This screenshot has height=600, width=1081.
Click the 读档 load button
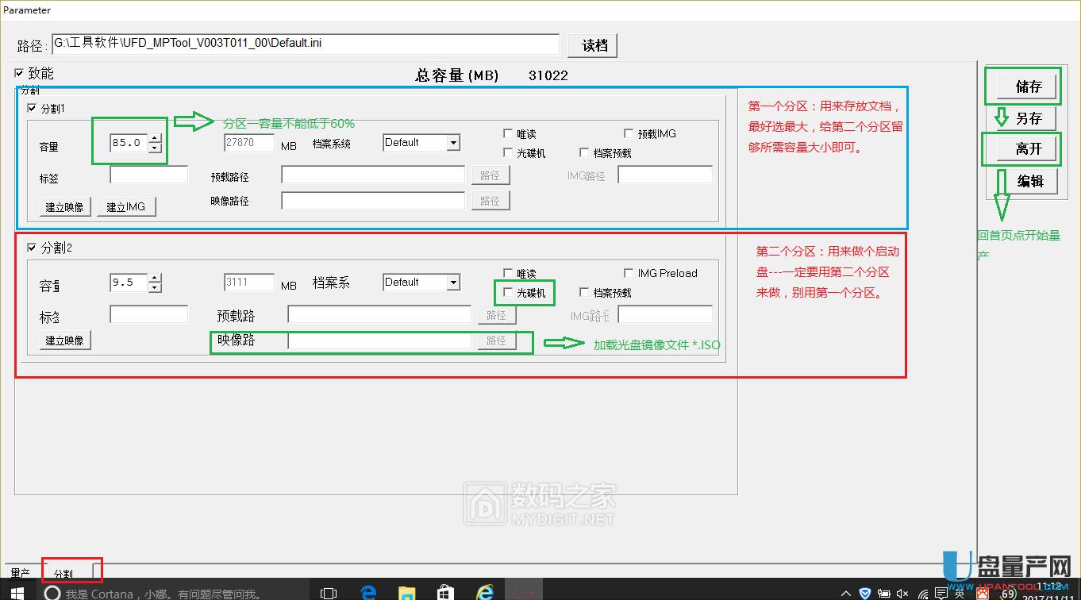click(592, 45)
